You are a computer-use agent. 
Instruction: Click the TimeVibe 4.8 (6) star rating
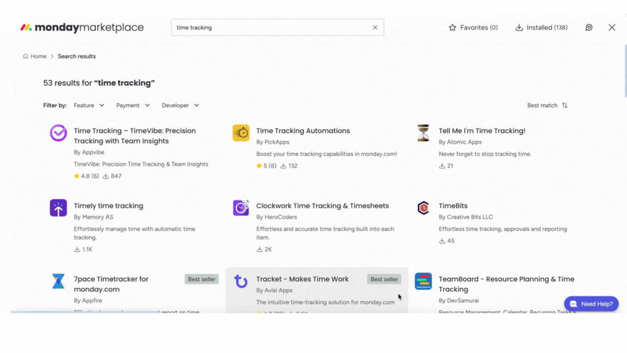[87, 176]
